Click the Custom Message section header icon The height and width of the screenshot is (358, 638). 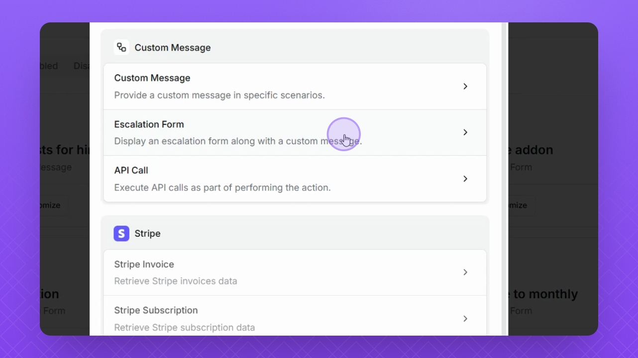click(121, 48)
